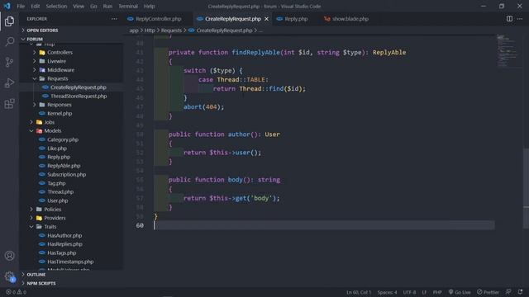
Task: Close the CreateReplyRequest.php tab
Action: (266, 19)
